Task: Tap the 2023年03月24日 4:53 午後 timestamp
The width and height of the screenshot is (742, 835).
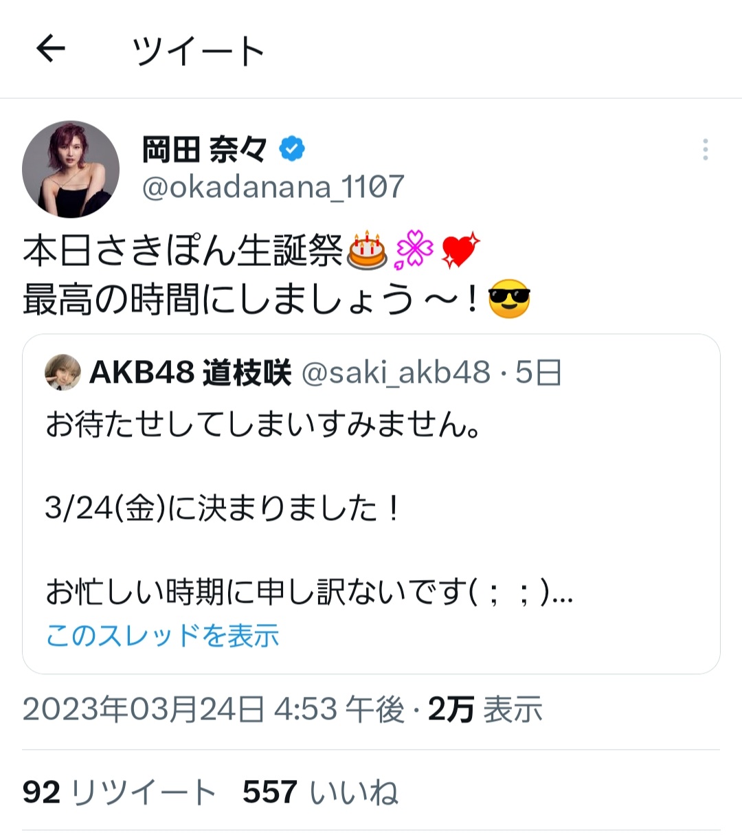Action: pos(214,709)
